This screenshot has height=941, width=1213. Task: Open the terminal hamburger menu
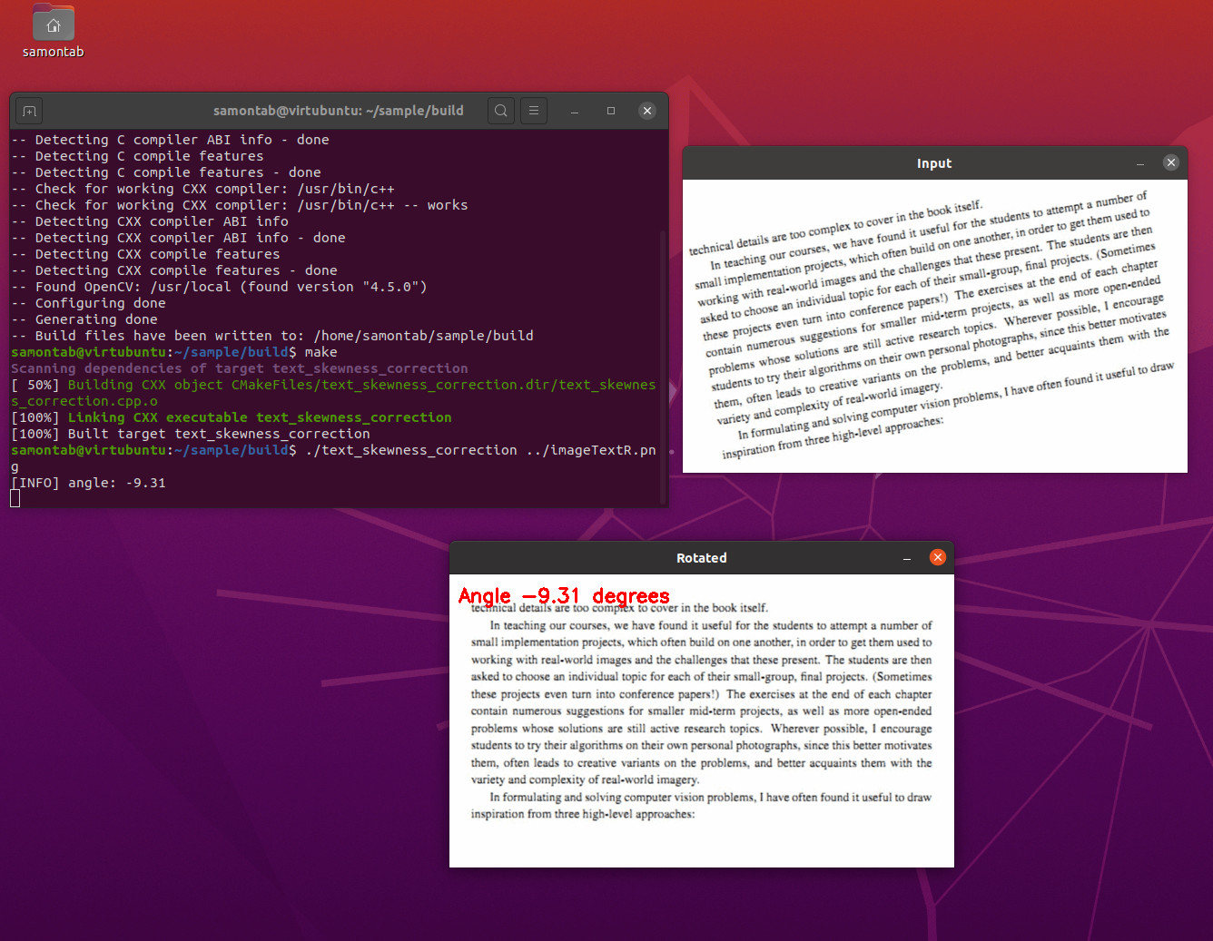(533, 111)
